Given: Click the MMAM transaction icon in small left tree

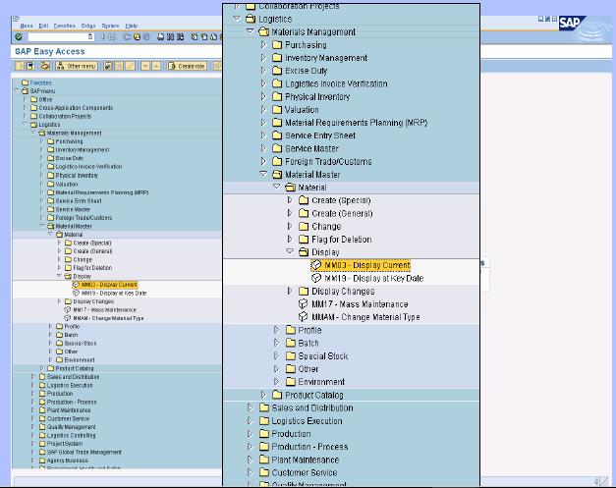Looking at the screenshot, I should pyautogui.click(x=68, y=318).
